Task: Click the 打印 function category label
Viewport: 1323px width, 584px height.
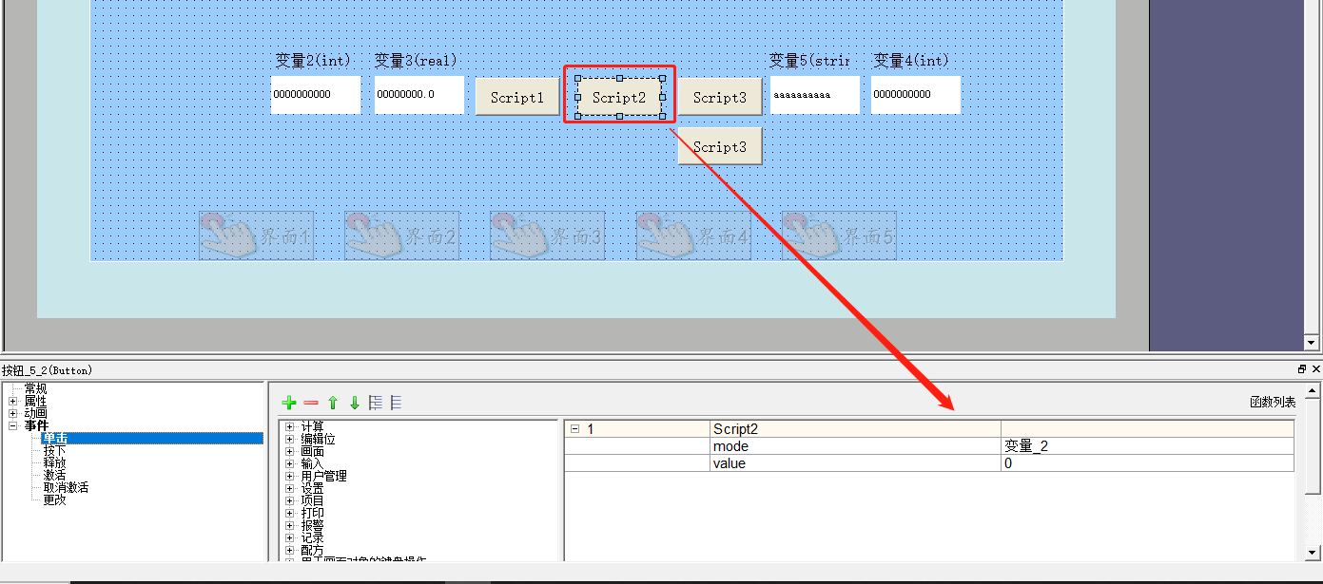Action: 313,513
